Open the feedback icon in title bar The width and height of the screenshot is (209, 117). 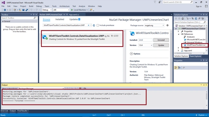point(160,2)
